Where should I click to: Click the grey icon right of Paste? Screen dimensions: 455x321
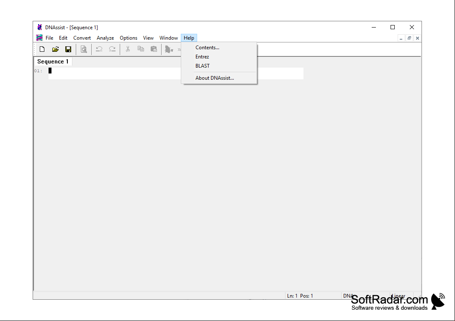tap(169, 50)
